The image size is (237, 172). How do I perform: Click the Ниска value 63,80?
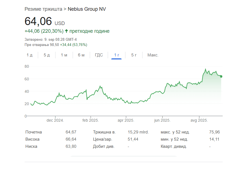[71, 146]
